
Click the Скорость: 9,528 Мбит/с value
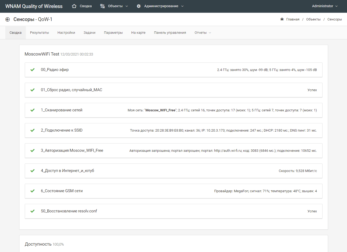tap(298, 171)
